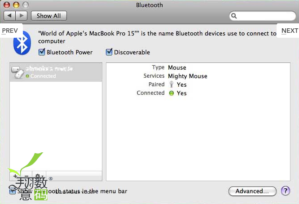Open help with the question mark button
Viewport: 299px width, 204px height.
click(285, 191)
